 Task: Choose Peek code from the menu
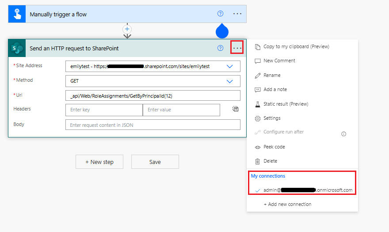click(274, 147)
